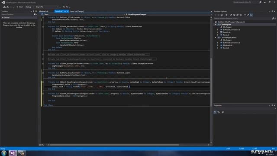Expand BufferedConnector.vb under ChatProgram
This screenshot has height=156, width=277.
[x=218, y=30]
